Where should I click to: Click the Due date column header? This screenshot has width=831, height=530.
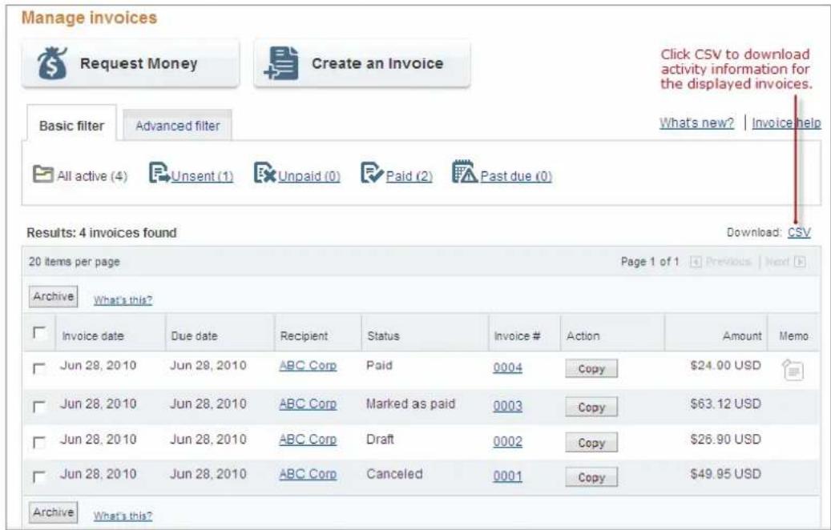[x=194, y=336]
